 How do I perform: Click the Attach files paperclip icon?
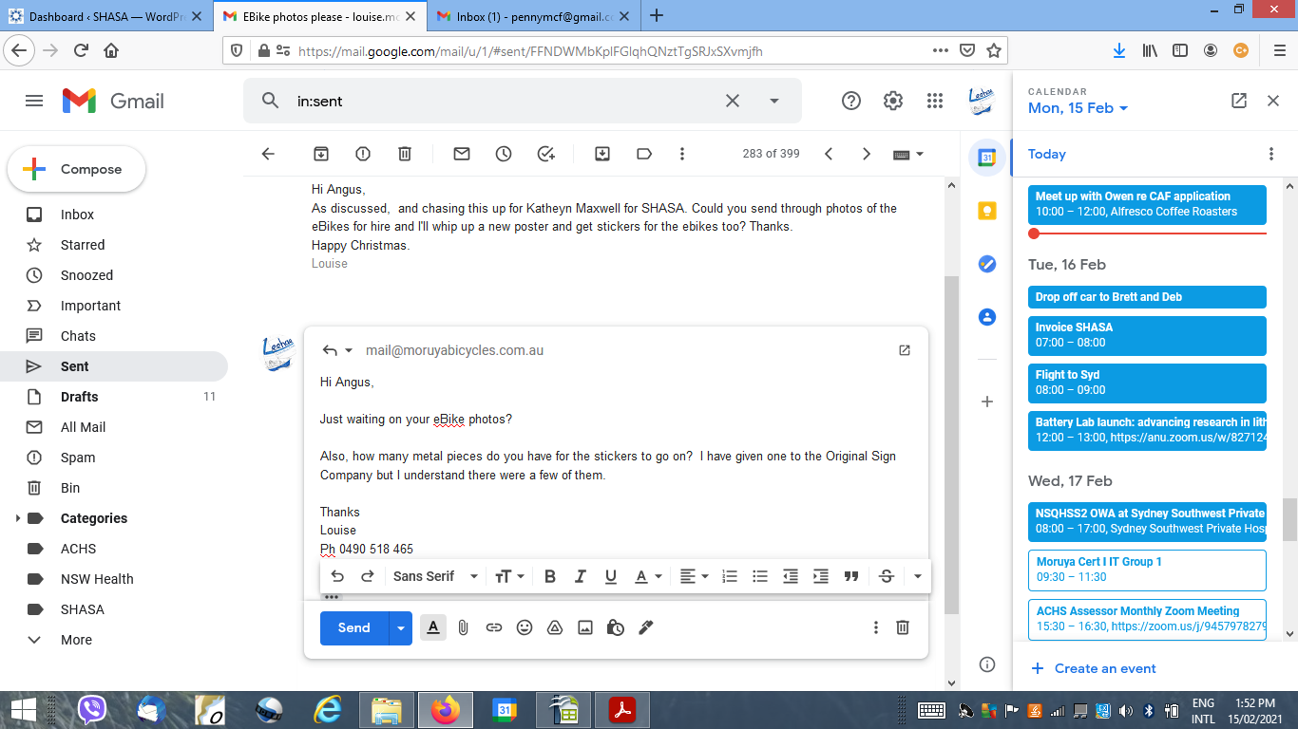tap(463, 627)
